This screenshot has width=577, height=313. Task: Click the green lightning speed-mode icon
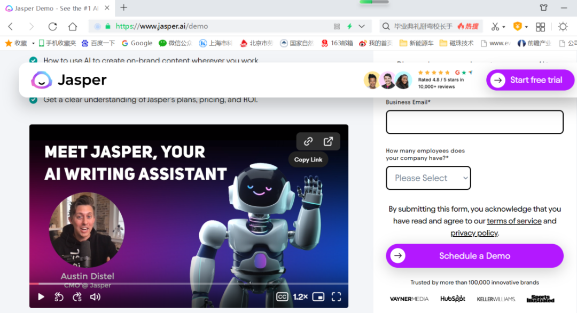(x=349, y=27)
